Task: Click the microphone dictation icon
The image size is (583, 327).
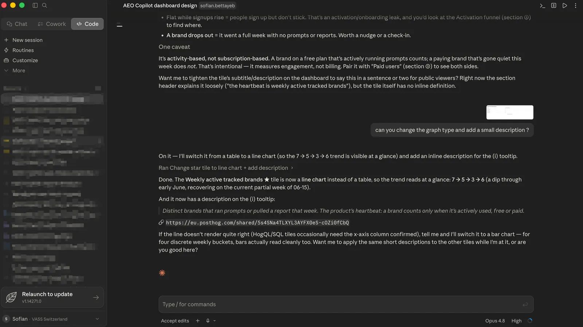Action: click(208, 321)
